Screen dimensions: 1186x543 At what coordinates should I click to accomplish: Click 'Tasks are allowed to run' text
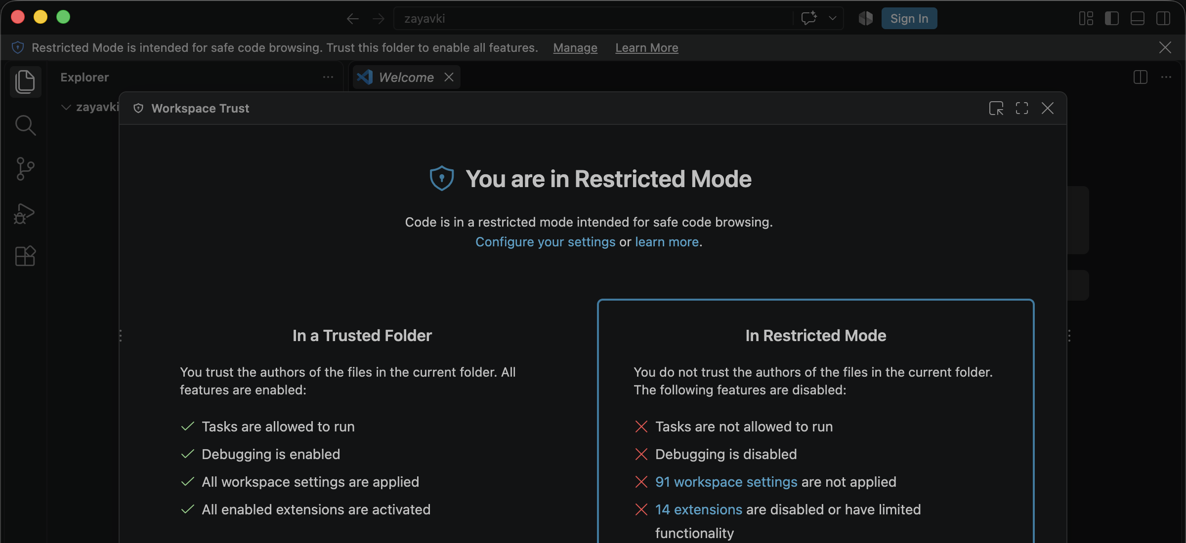click(x=278, y=427)
